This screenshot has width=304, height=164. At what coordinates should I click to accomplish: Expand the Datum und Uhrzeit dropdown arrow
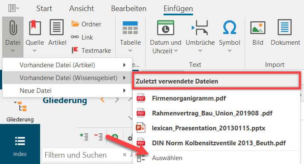[176, 51]
